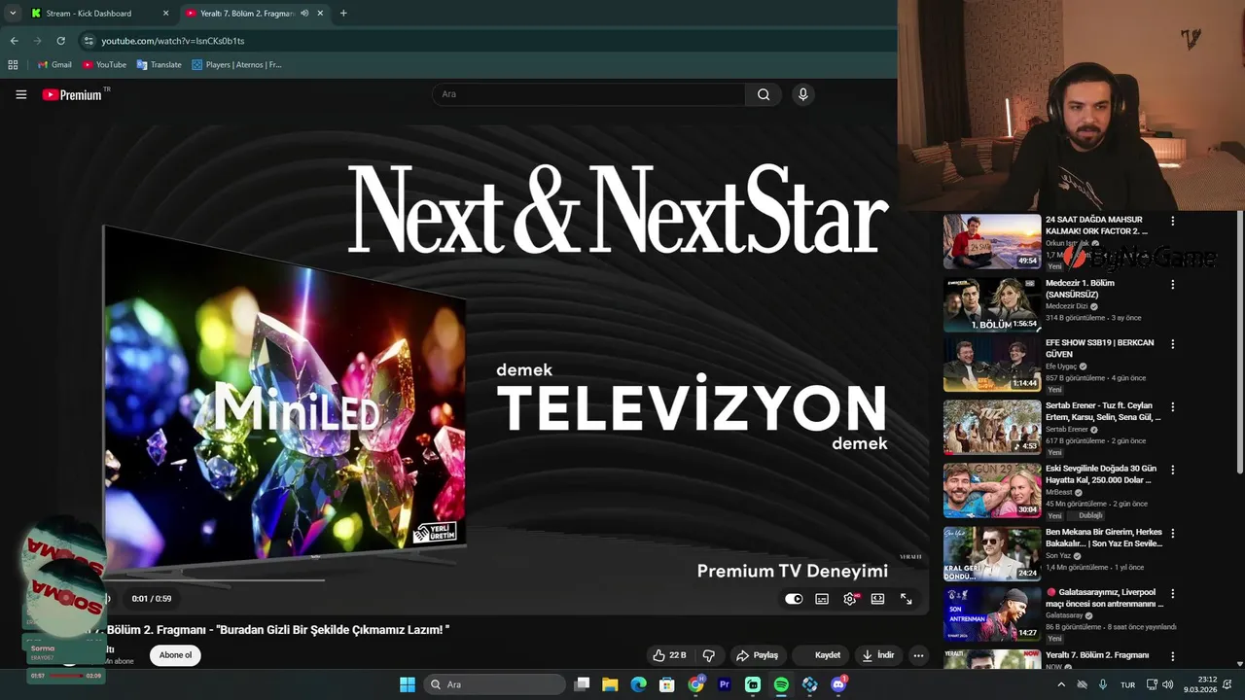
Task: Toggle subtitles in the video player
Action: [x=822, y=599]
